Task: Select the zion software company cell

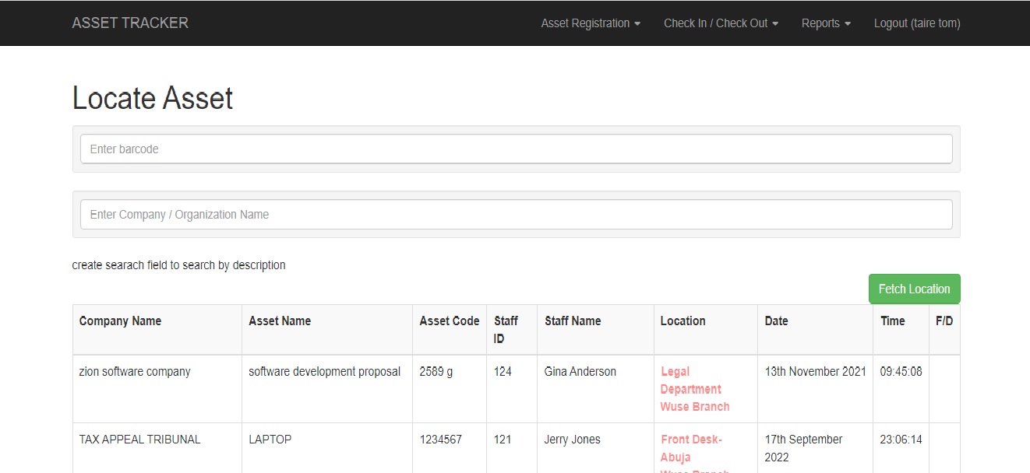Action: [x=135, y=372]
